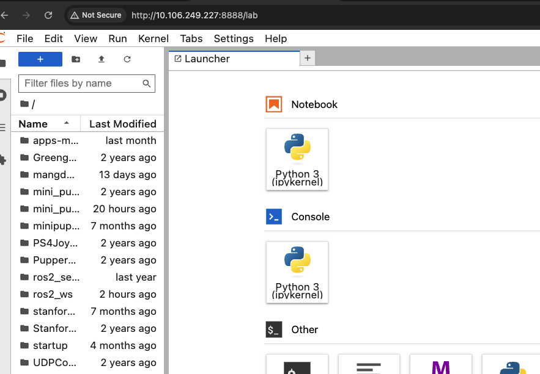Click the Filter files by name field

coord(81,84)
